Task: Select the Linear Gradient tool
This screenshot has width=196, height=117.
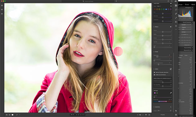Action: tap(176, 22)
